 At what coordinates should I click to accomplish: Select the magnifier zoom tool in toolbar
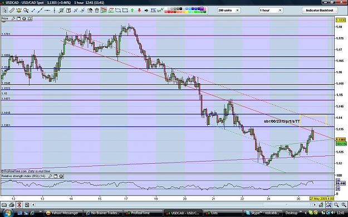[x=26, y=11]
